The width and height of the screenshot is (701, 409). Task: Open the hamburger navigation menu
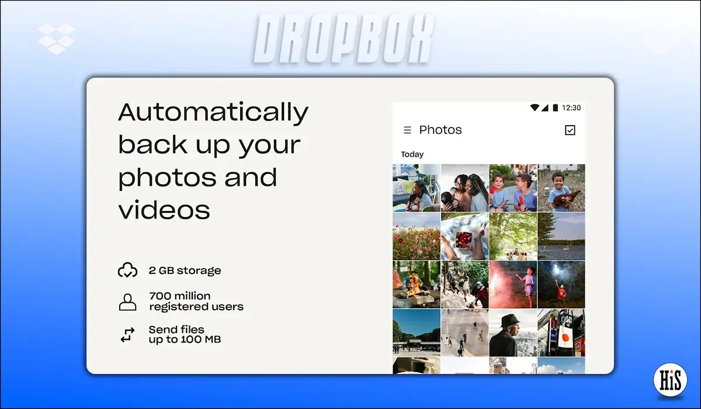pyautogui.click(x=406, y=130)
